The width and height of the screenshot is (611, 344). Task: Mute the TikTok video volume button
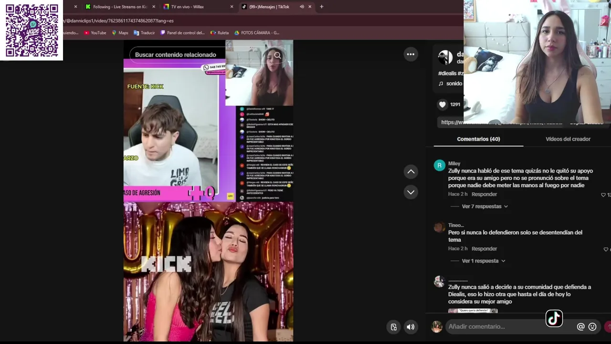click(411, 327)
